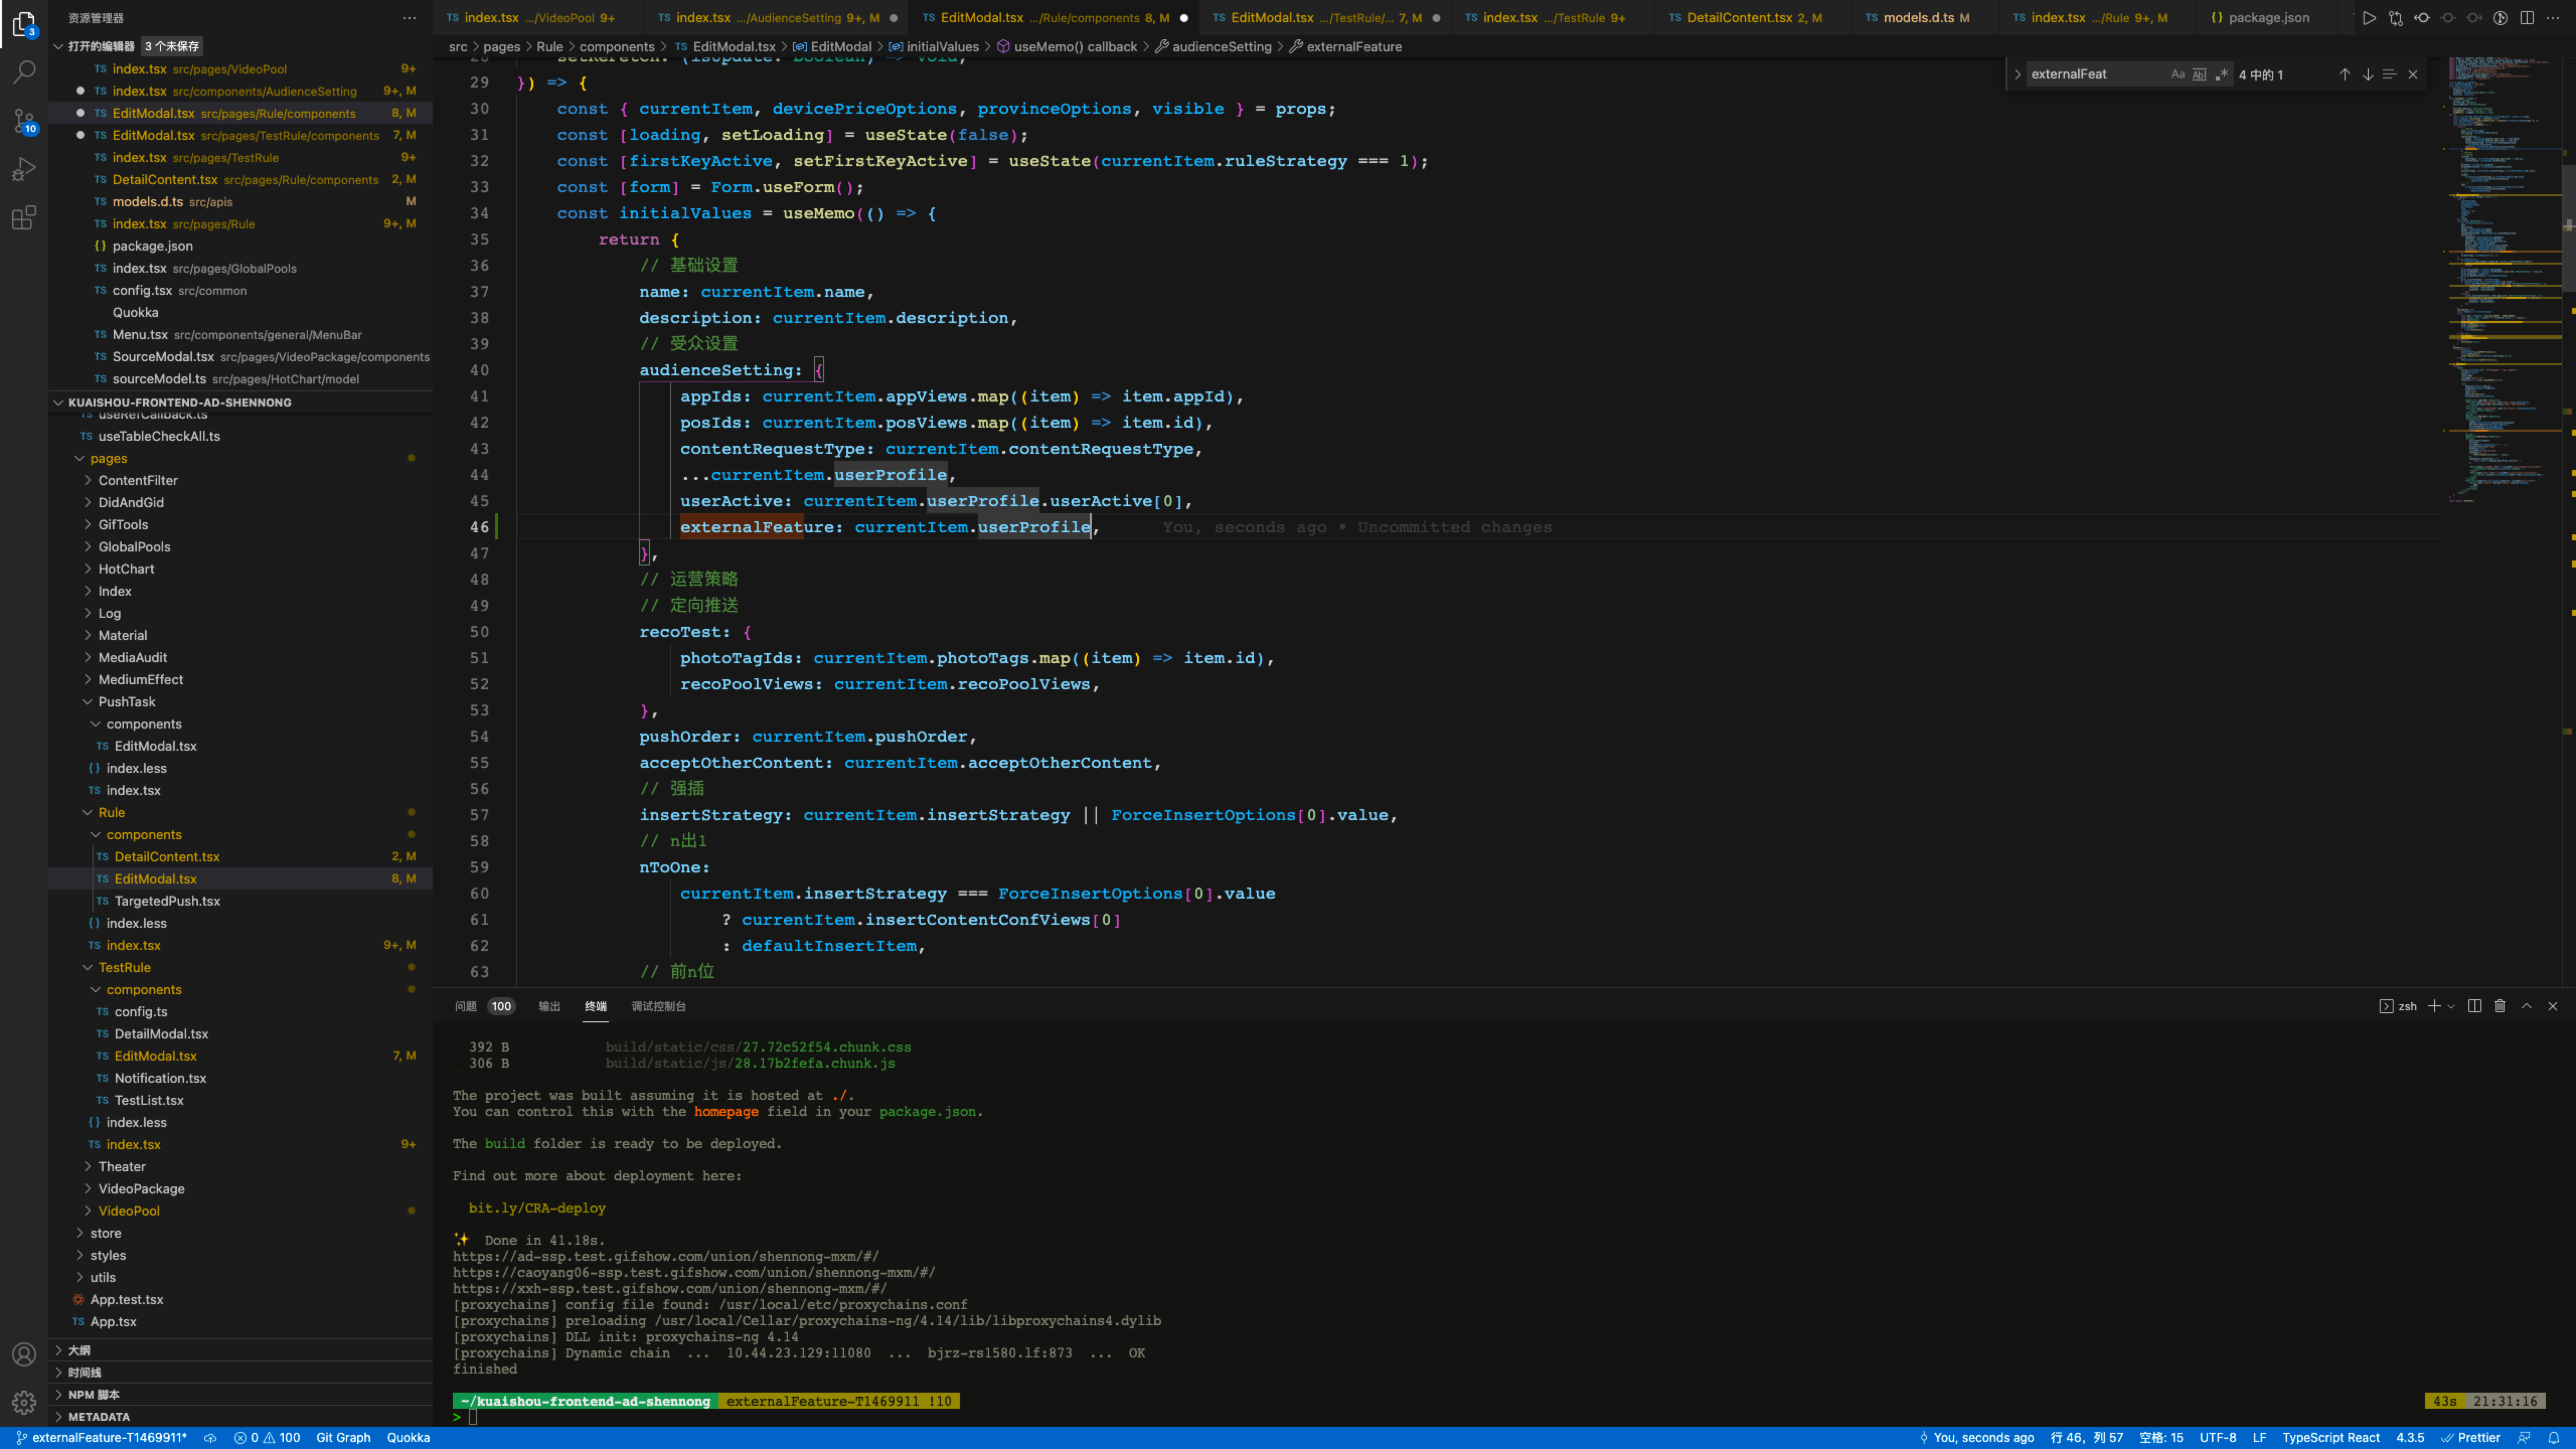Image resolution: width=2576 pixels, height=1449 pixels.
Task: Open terminal launch profile dropdown arrow
Action: (x=2451, y=1007)
